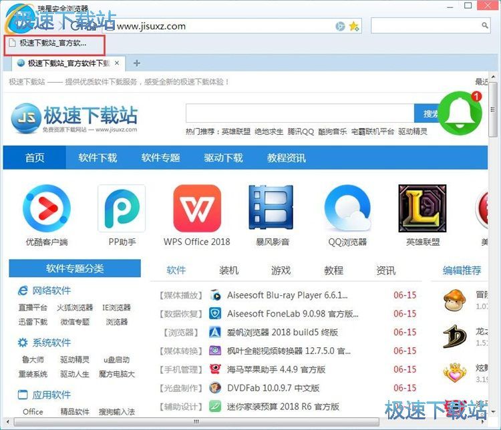The width and height of the screenshot is (501, 430).
Task: Open 驱动下载 navigation item
Action: pyautogui.click(x=223, y=158)
